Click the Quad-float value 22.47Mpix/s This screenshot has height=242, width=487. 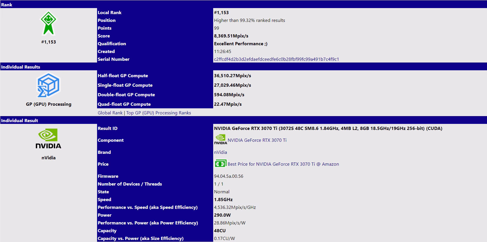point(228,104)
